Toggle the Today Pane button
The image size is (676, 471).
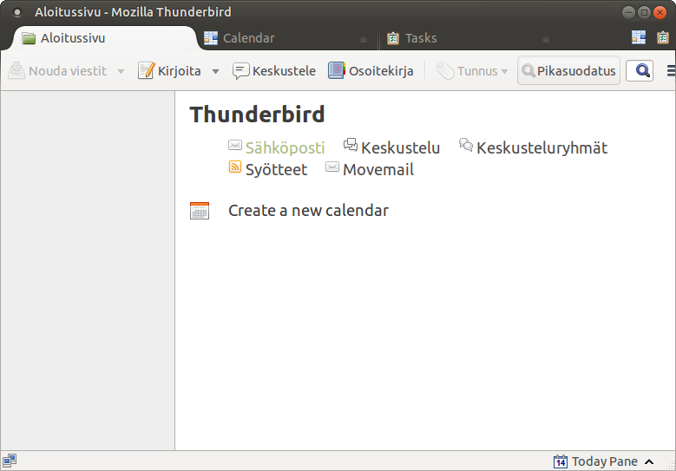[x=604, y=461]
